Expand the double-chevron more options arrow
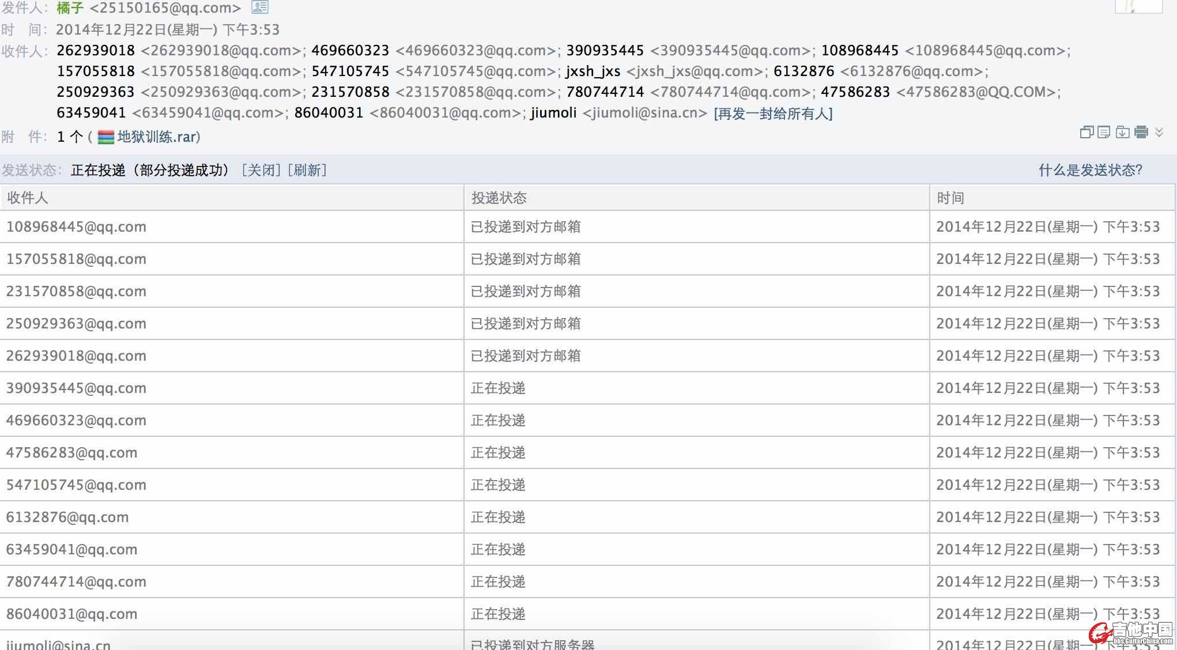Viewport: 1177px width, 650px height. click(x=1159, y=133)
